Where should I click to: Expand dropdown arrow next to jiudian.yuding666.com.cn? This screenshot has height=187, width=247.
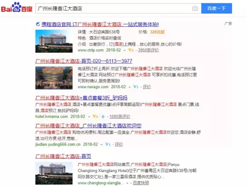[102, 145]
